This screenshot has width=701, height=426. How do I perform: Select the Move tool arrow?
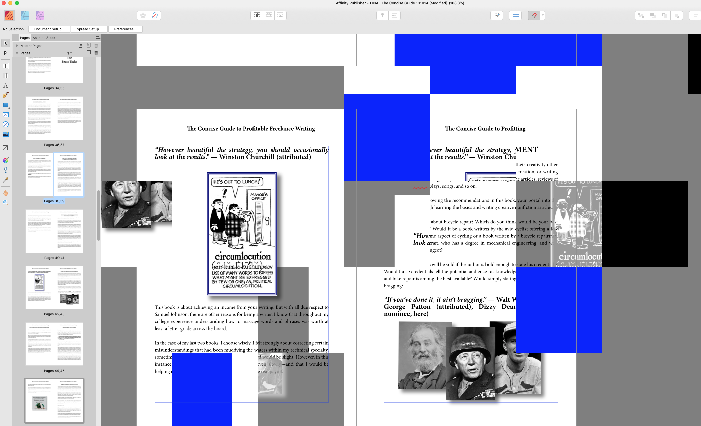click(x=6, y=43)
